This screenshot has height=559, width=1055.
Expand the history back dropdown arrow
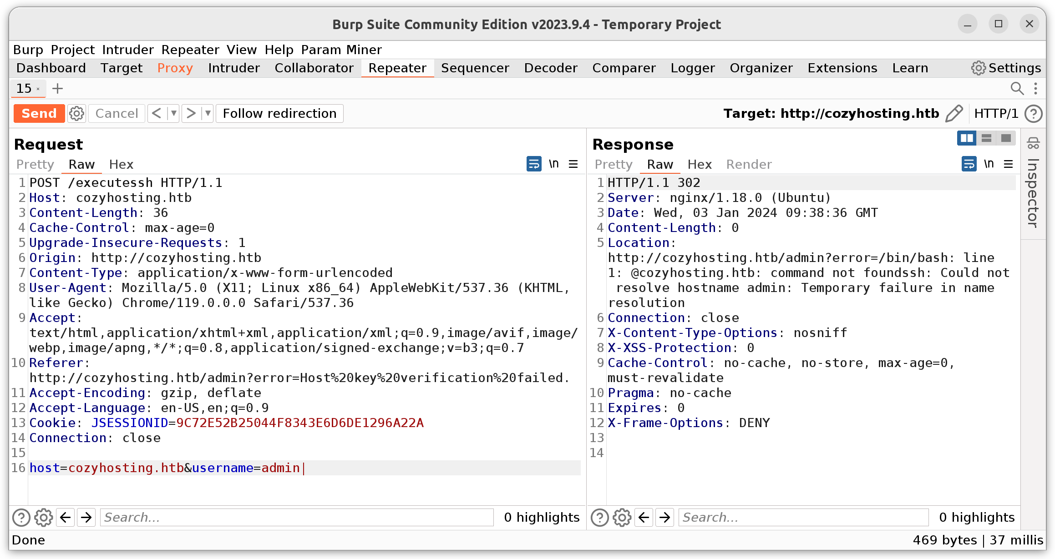click(x=173, y=113)
